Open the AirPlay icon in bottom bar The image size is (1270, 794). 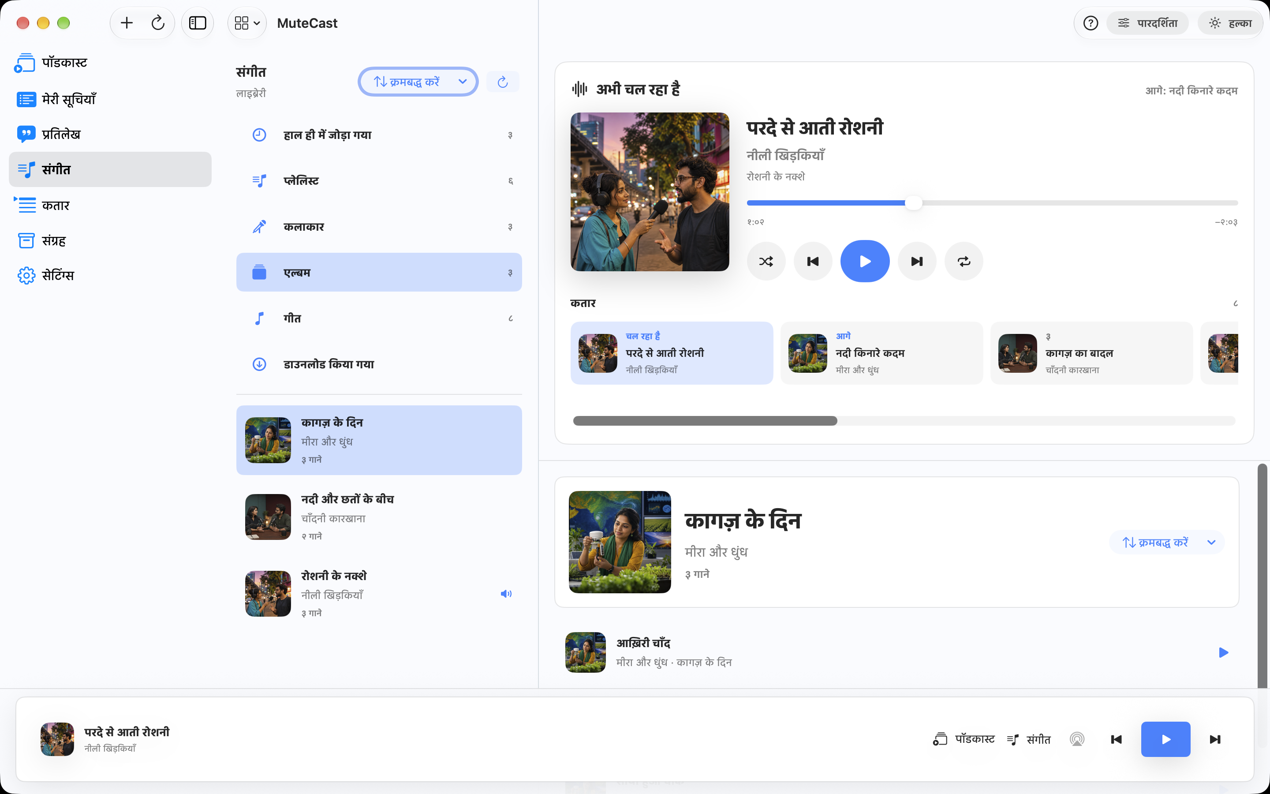point(1077,739)
